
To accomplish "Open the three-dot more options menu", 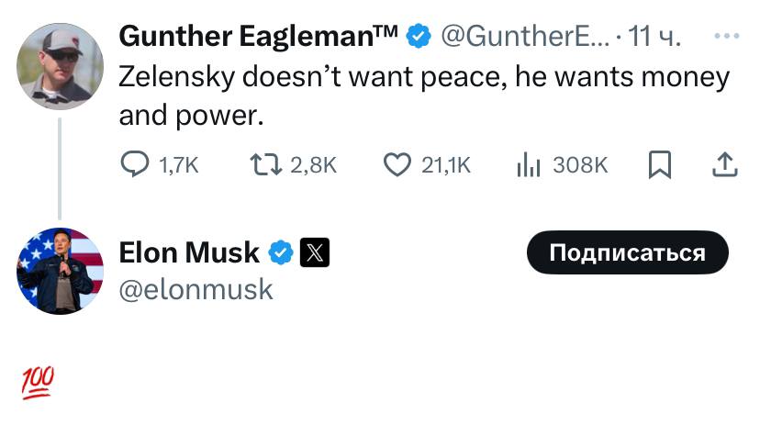I will [726, 37].
